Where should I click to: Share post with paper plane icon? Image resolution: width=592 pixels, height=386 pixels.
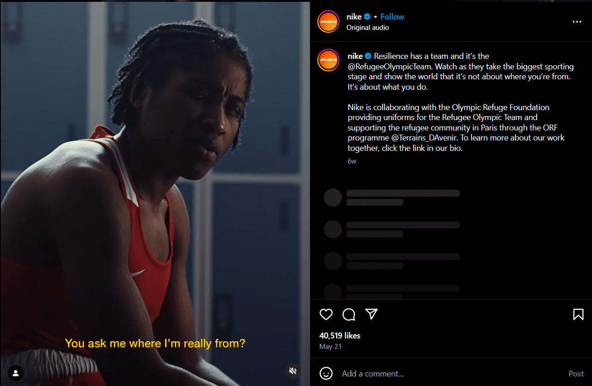[x=371, y=314]
